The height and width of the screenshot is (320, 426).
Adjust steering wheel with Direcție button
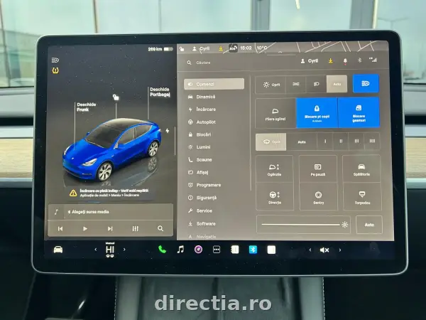275,197
